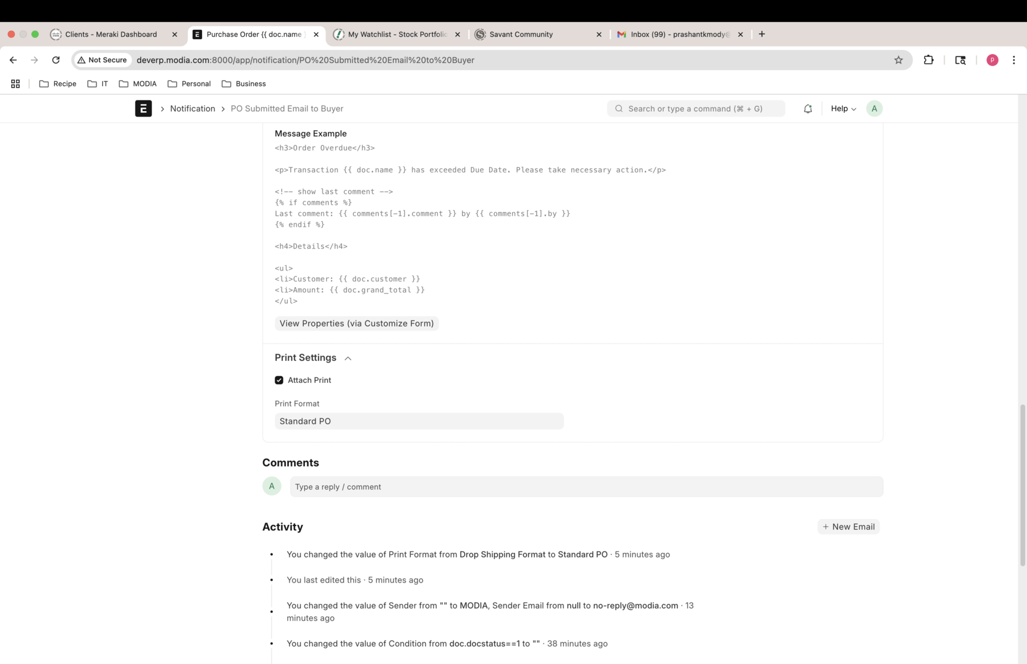Open the browser extensions puzzle icon
The width and height of the screenshot is (1027, 664).
coord(928,60)
